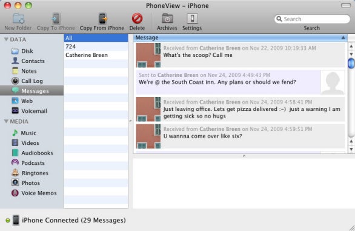
Task: Click the iPhone Connected (29 Messages) status text
Action: click(x=74, y=220)
